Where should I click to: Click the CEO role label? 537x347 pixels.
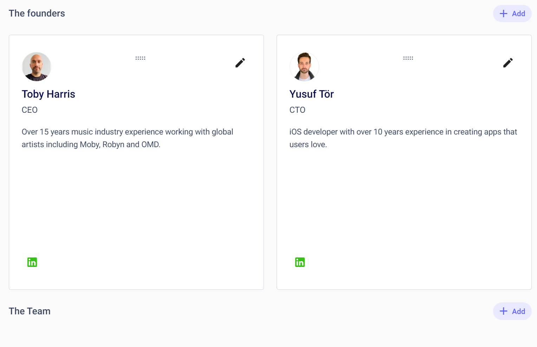pyautogui.click(x=30, y=110)
